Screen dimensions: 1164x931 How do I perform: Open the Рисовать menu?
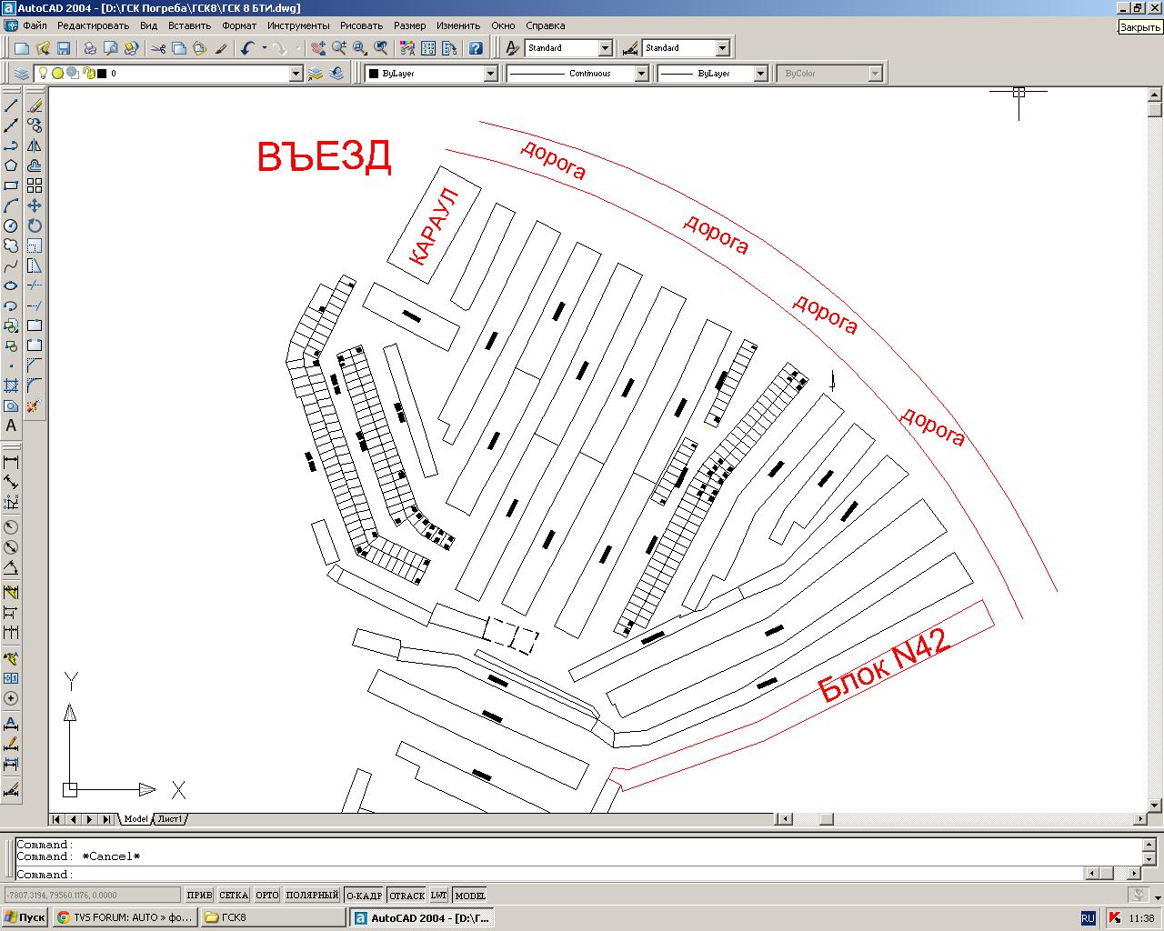click(361, 25)
